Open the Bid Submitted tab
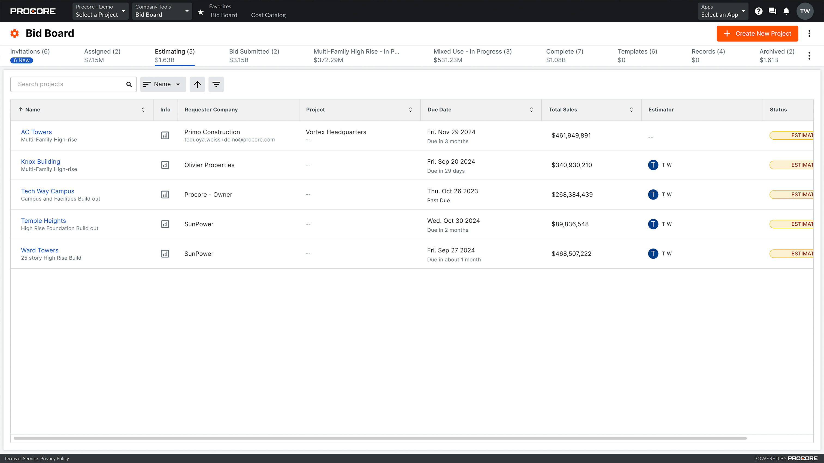 pyautogui.click(x=254, y=51)
